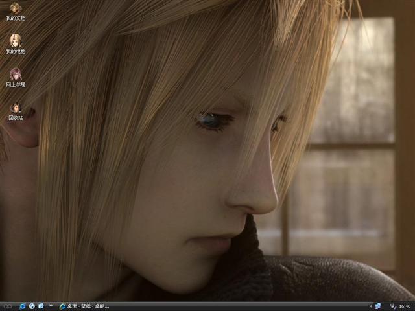The width and height of the screenshot is (415, 311).
Task: Open the 网上邻居 desktop icon
Action: coord(16,78)
